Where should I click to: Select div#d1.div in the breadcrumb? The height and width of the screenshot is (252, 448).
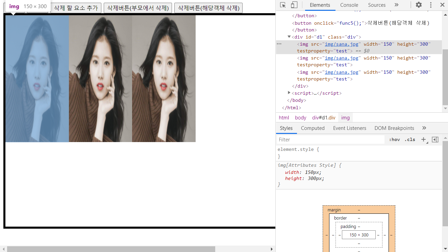(324, 118)
